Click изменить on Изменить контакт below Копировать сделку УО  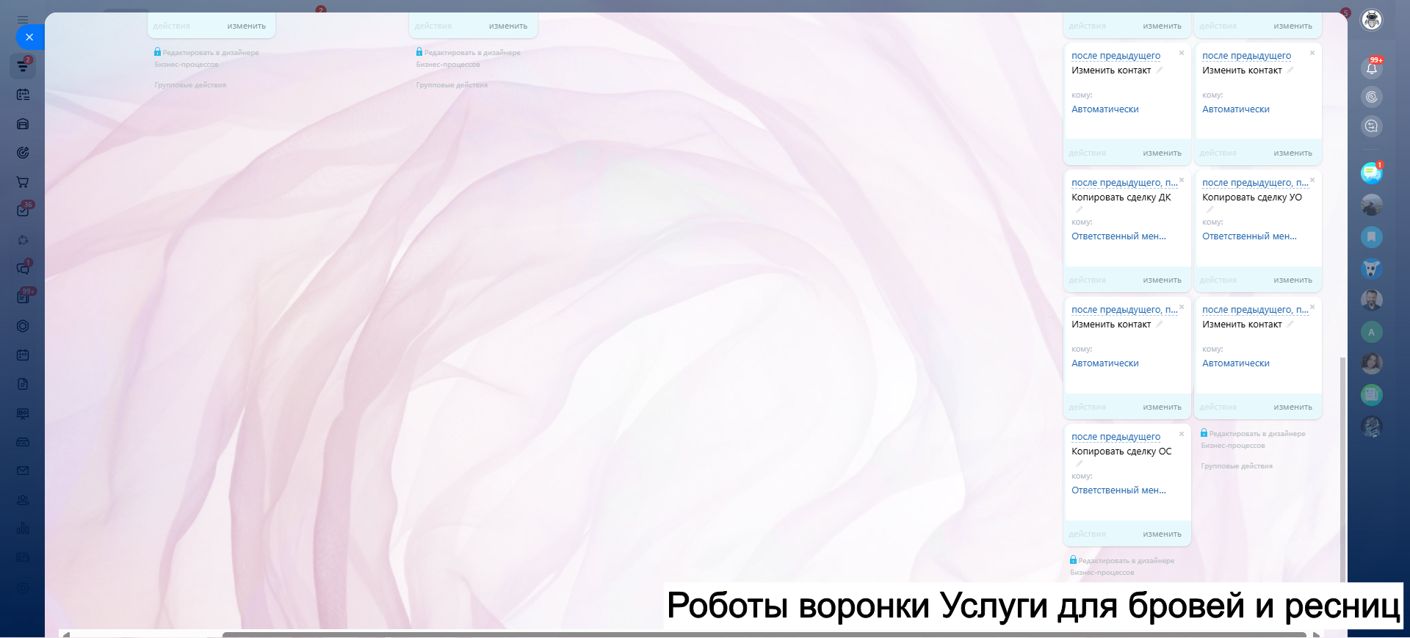coord(1293,407)
